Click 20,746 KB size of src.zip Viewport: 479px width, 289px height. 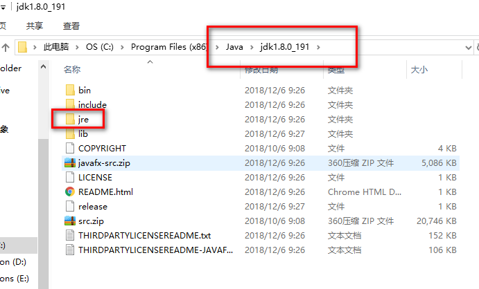click(x=437, y=221)
